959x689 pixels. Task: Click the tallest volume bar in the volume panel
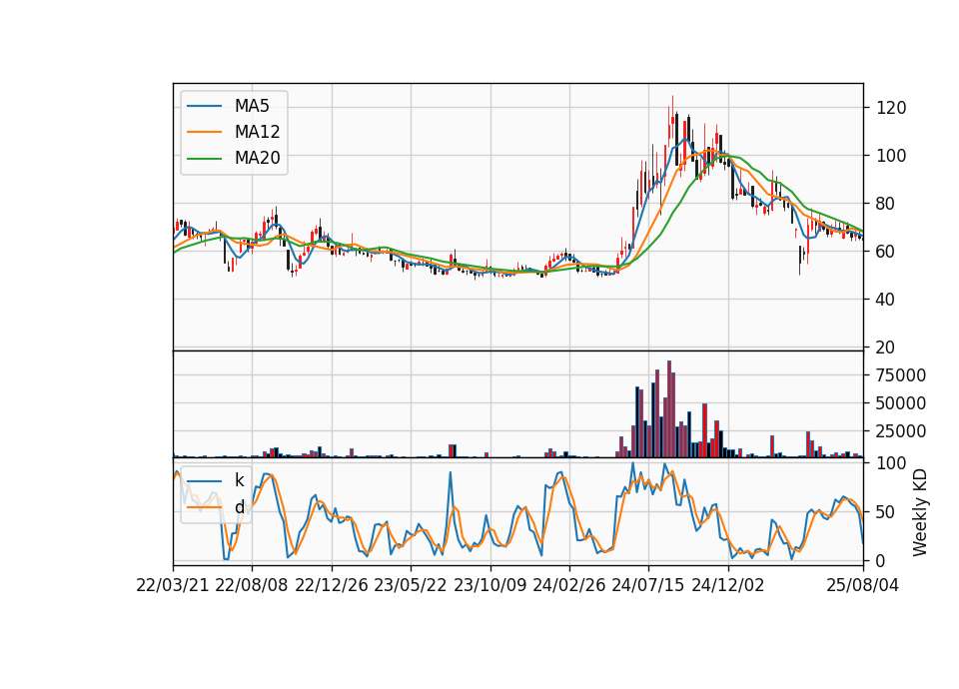(669, 409)
